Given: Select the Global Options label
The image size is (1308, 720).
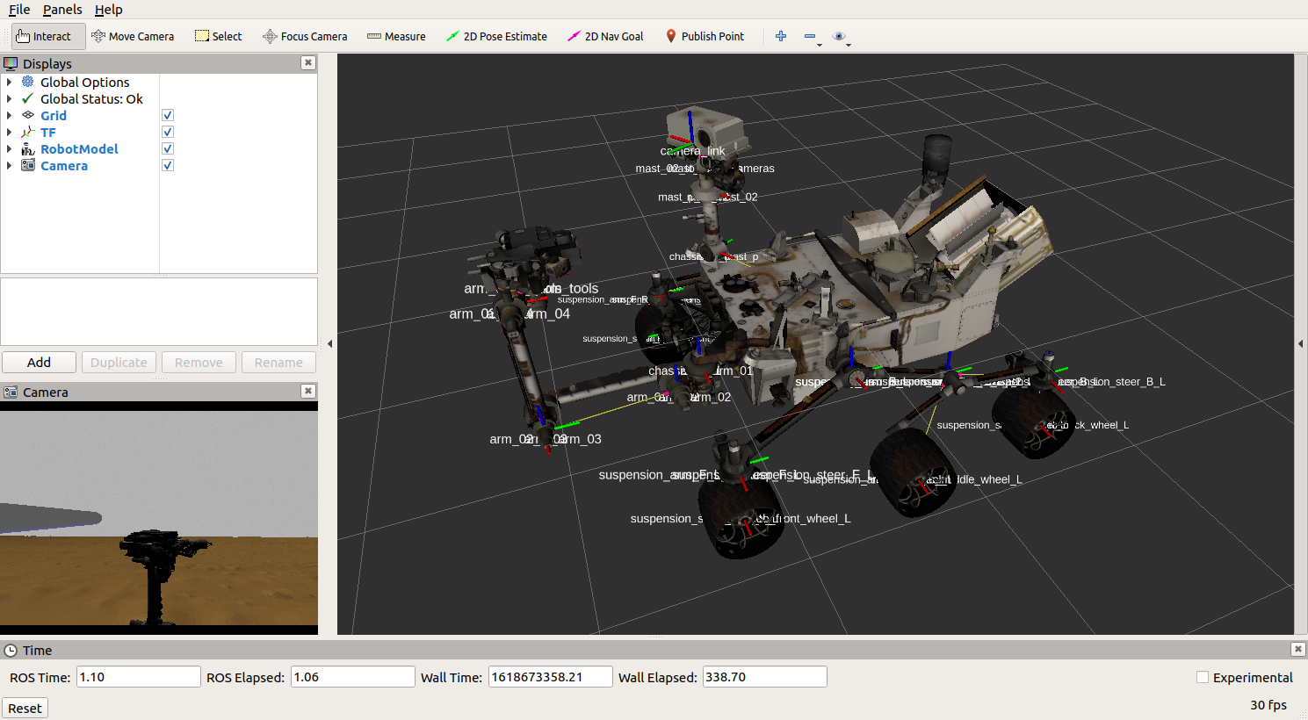Looking at the screenshot, I should pyautogui.click(x=84, y=82).
